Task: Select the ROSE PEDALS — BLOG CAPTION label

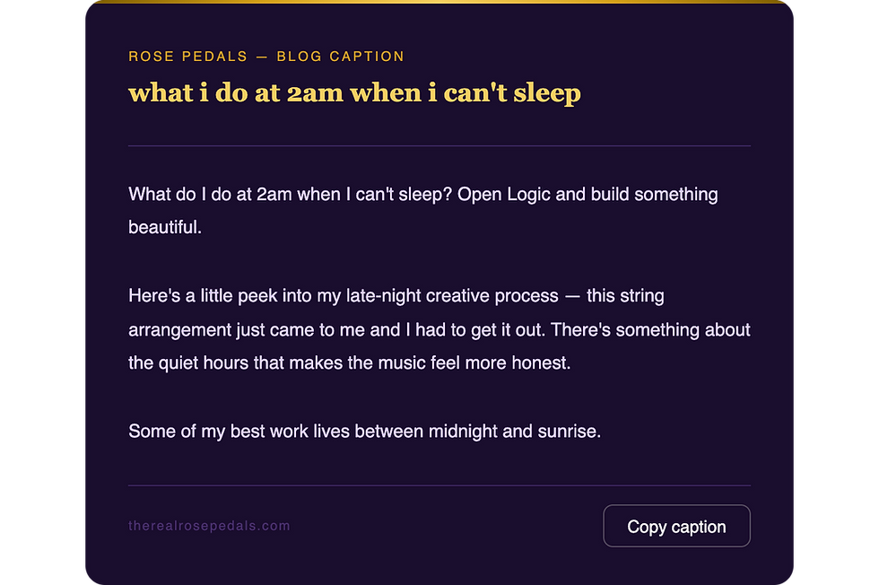Action: coord(265,56)
